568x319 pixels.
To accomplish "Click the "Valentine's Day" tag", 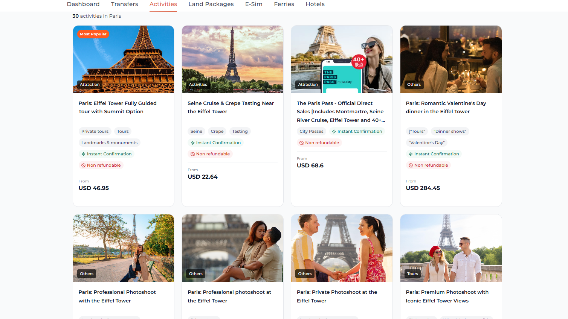I will [x=427, y=143].
